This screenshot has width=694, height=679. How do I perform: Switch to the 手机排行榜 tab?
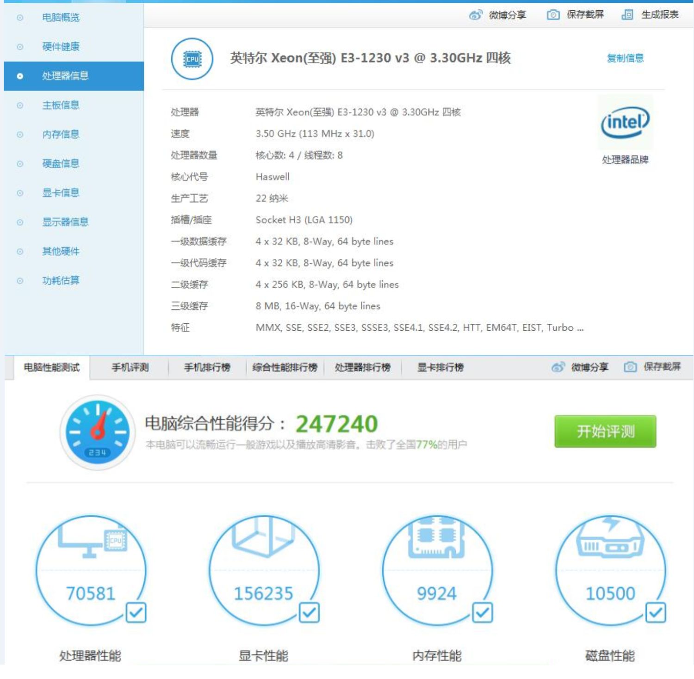(x=207, y=368)
